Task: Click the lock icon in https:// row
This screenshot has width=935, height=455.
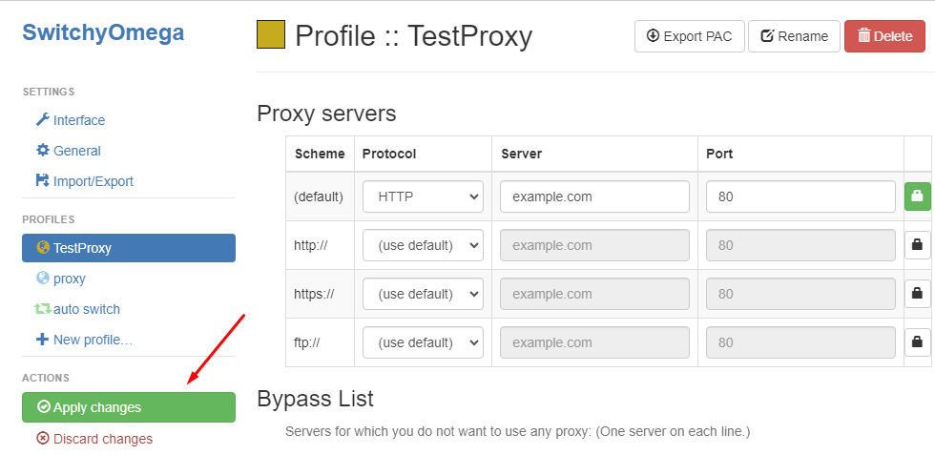Action: pos(917,294)
